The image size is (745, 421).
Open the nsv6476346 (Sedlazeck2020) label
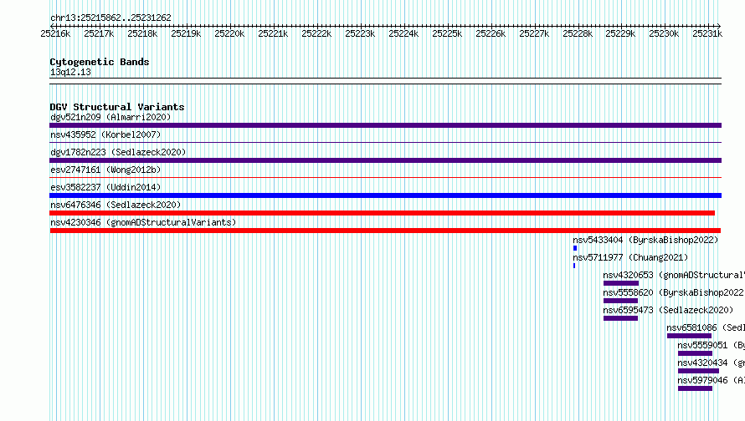[x=116, y=205]
